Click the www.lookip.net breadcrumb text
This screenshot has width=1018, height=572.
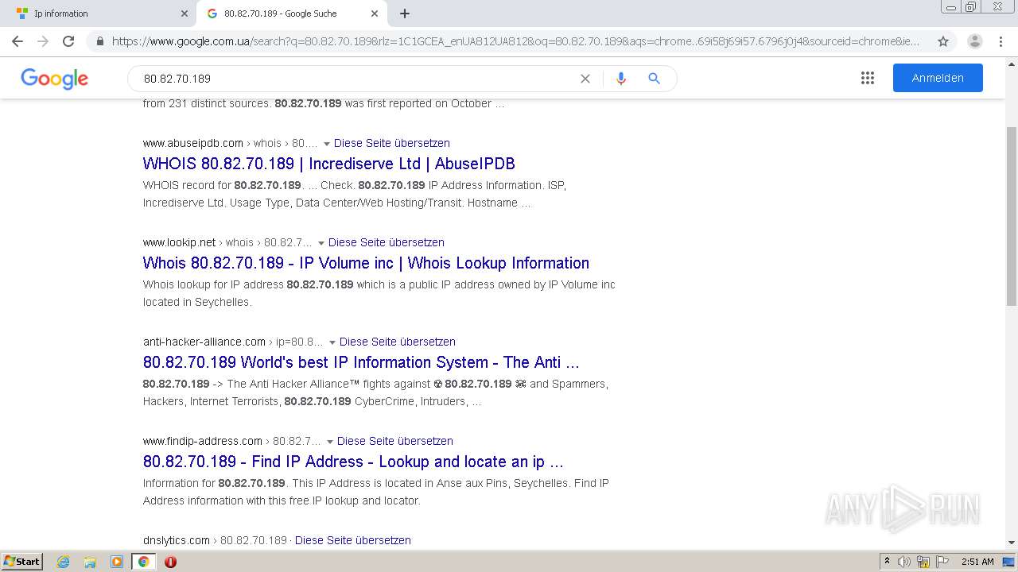click(x=180, y=242)
